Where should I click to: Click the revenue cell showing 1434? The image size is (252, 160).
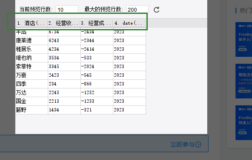pos(64,110)
